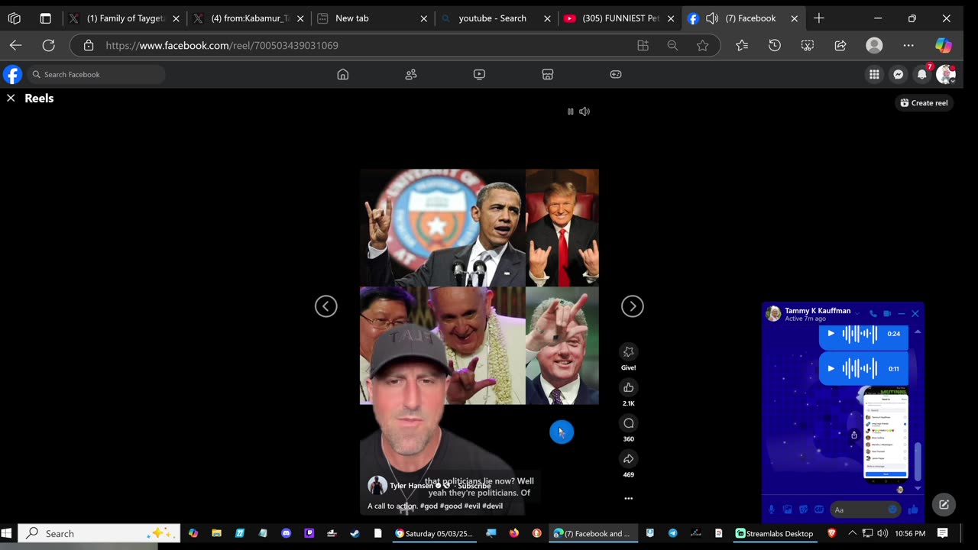The width and height of the screenshot is (978, 550).
Task: Go to the next reel
Action: pos(632,306)
